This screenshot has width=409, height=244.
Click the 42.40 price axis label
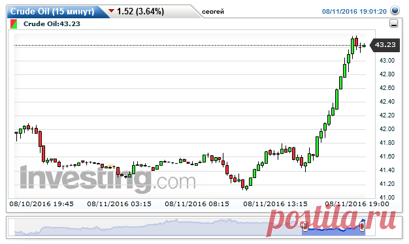[387, 102]
